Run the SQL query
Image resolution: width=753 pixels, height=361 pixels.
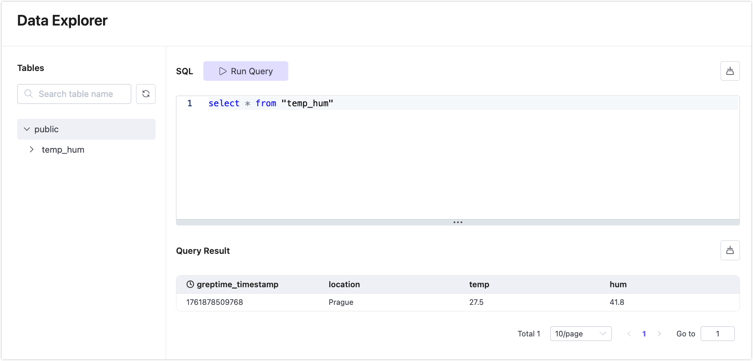(246, 71)
